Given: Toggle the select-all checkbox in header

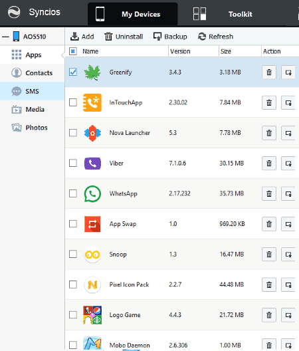Looking at the screenshot, I should pos(73,51).
